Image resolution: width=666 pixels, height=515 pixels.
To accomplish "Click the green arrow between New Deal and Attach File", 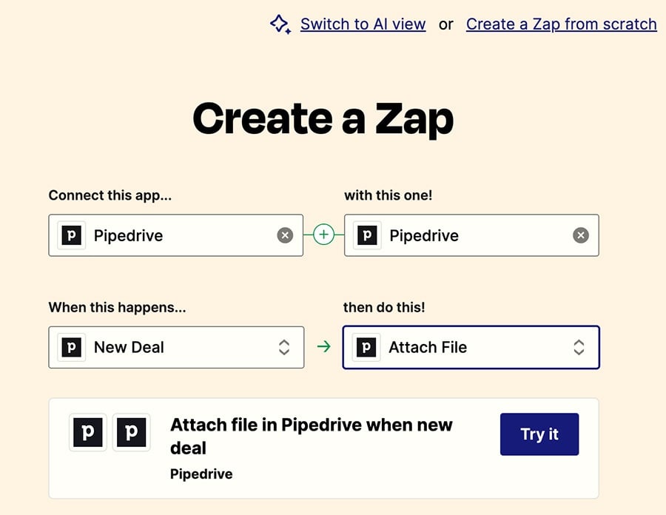I will point(324,346).
